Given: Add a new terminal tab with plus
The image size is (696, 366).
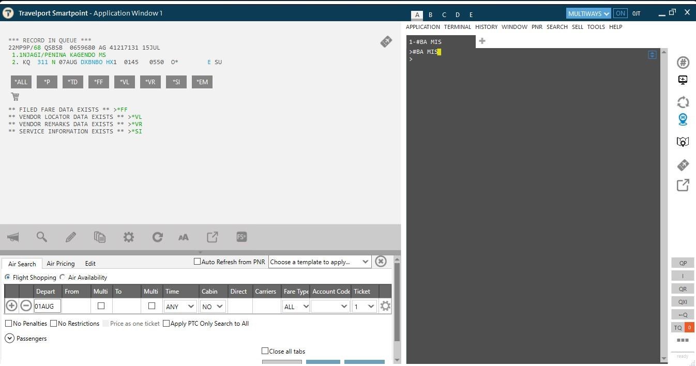Looking at the screenshot, I should (x=482, y=41).
